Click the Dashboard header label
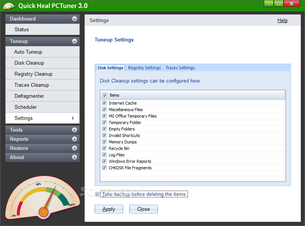 (x=23, y=19)
